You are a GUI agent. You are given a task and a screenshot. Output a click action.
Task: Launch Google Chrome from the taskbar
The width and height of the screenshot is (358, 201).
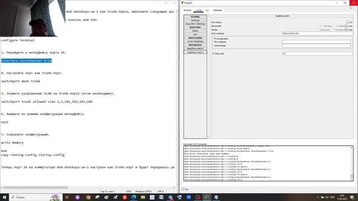(88, 197)
